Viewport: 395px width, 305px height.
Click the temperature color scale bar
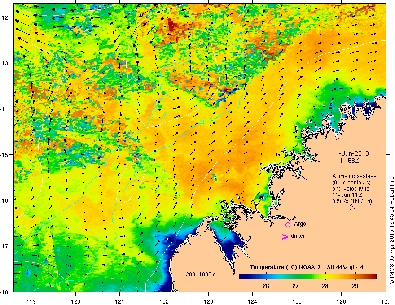coord(307,276)
